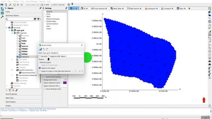The height and width of the screenshot is (119, 212).
Task: Click the search magnifier in Objects panel
Action: [6, 19]
